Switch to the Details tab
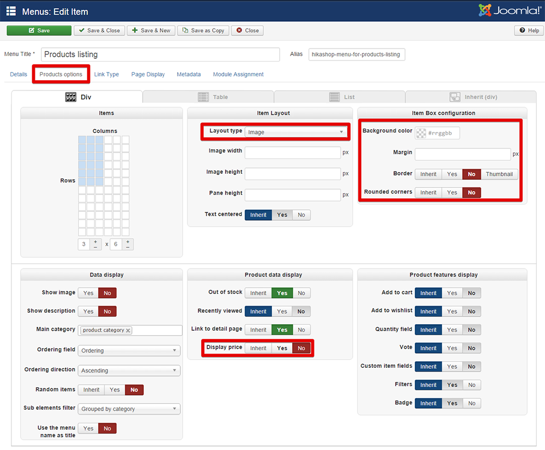Viewport: 545px width, 450px height. click(19, 74)
